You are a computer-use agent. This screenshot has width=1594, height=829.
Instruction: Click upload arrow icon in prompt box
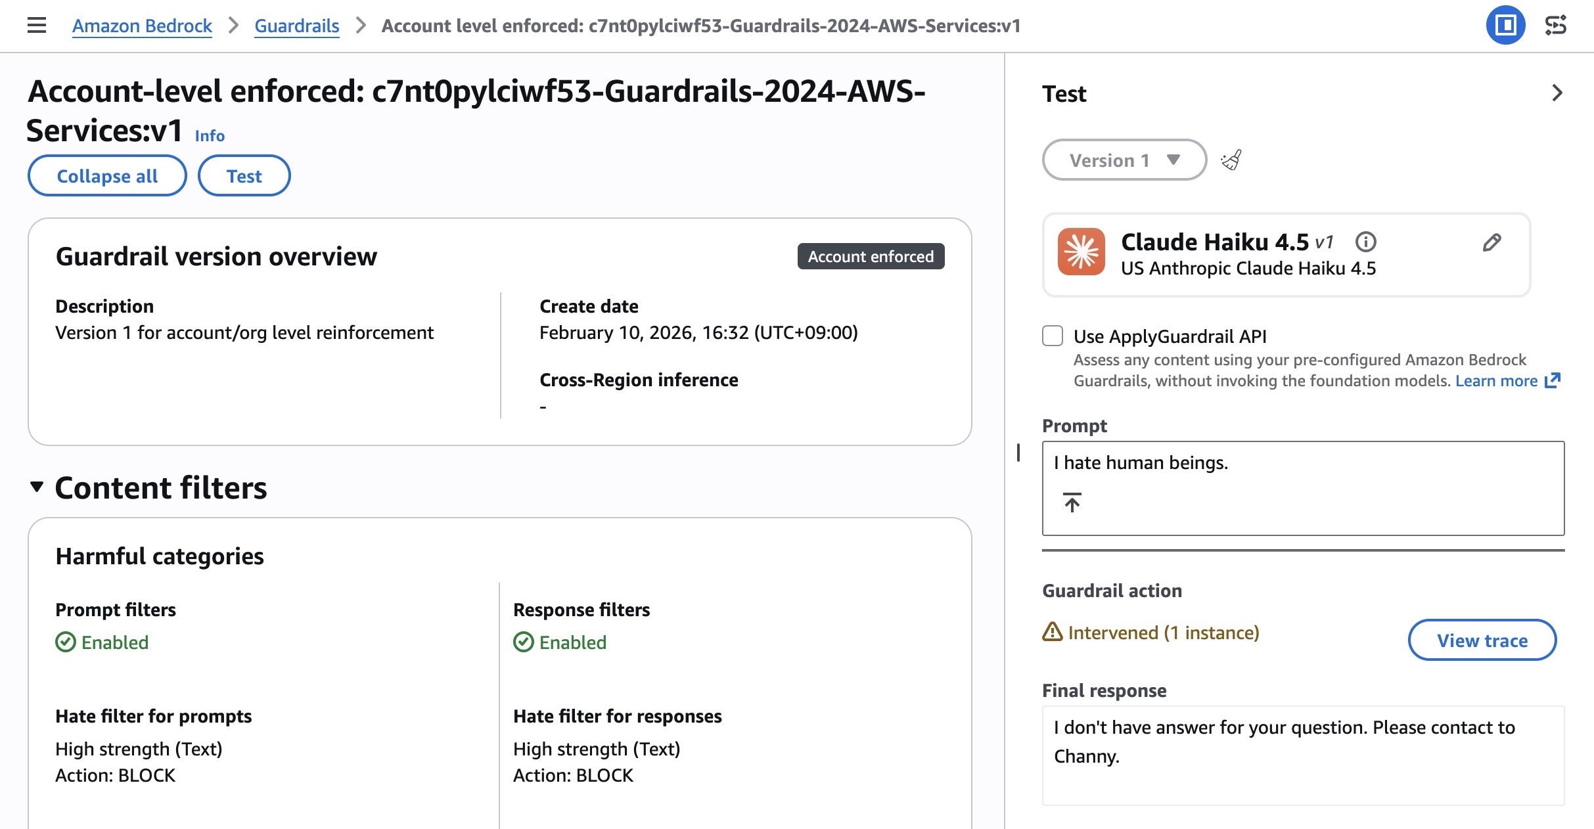(1072, 503)
